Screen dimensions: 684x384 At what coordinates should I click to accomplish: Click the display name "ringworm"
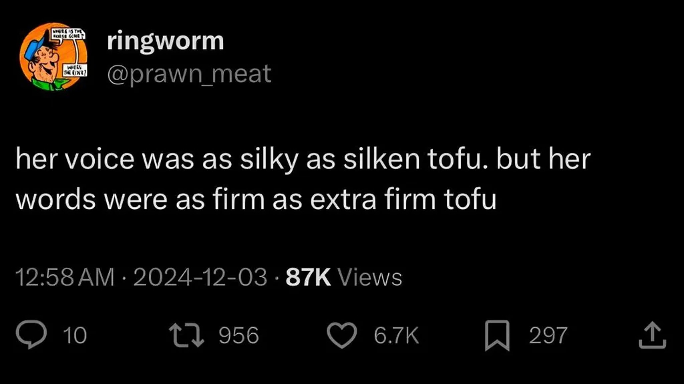pos(165,41)
